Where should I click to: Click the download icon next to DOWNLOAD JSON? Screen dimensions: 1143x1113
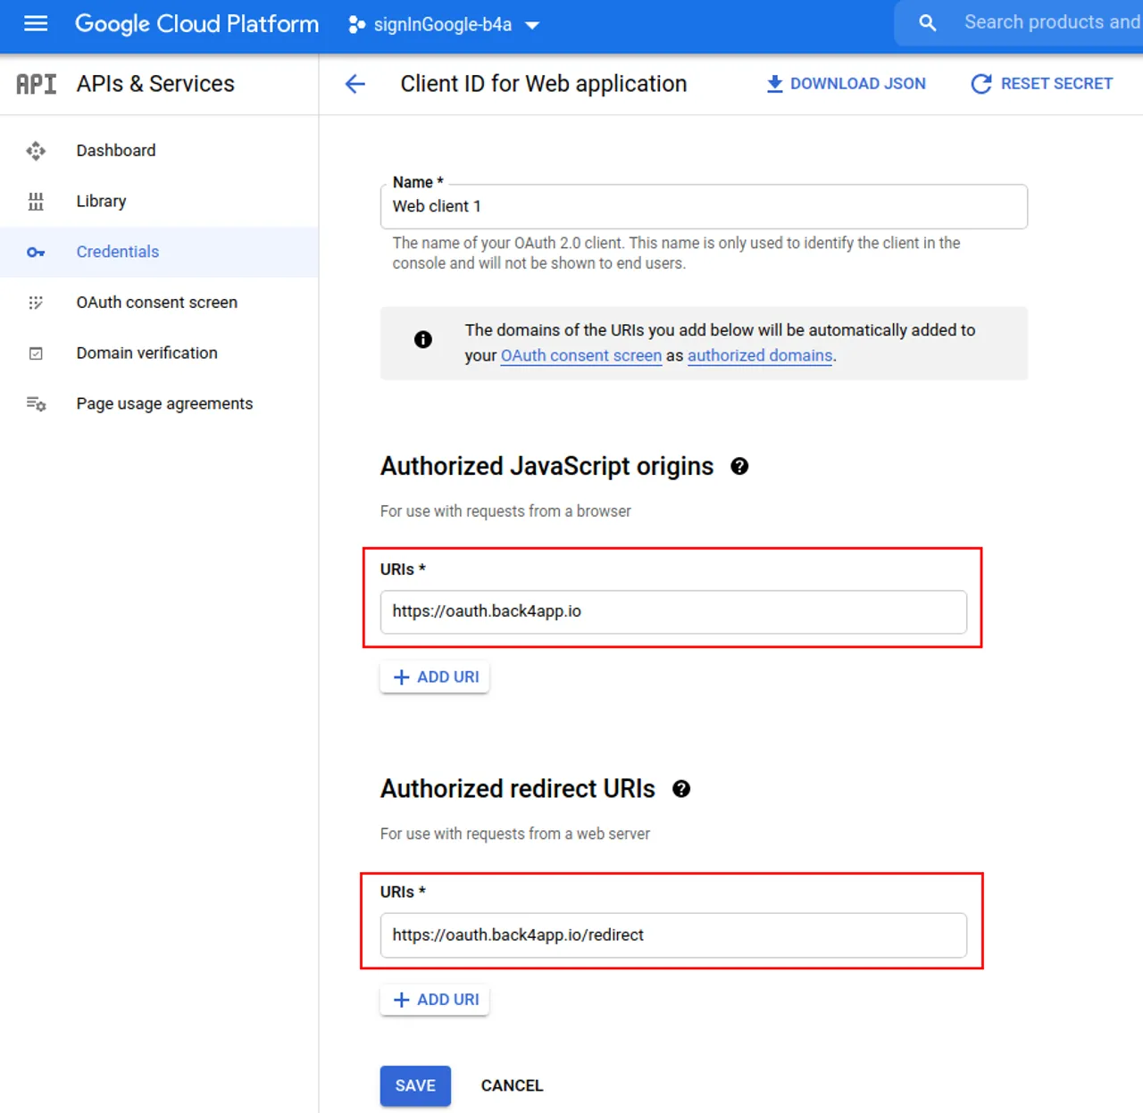[774, 83]
